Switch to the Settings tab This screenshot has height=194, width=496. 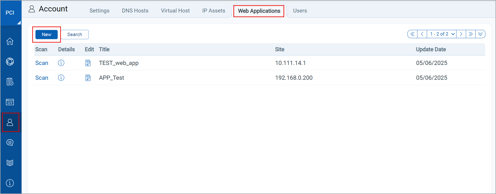[x=99, y=11]
